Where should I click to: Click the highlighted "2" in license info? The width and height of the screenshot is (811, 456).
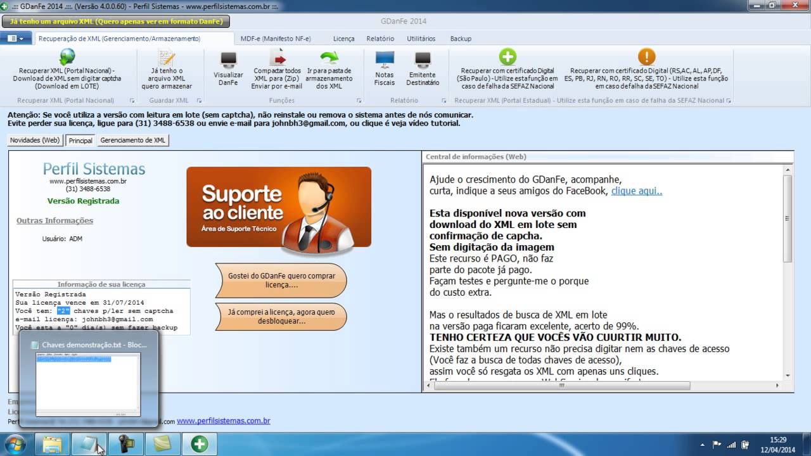click(63, 311)
